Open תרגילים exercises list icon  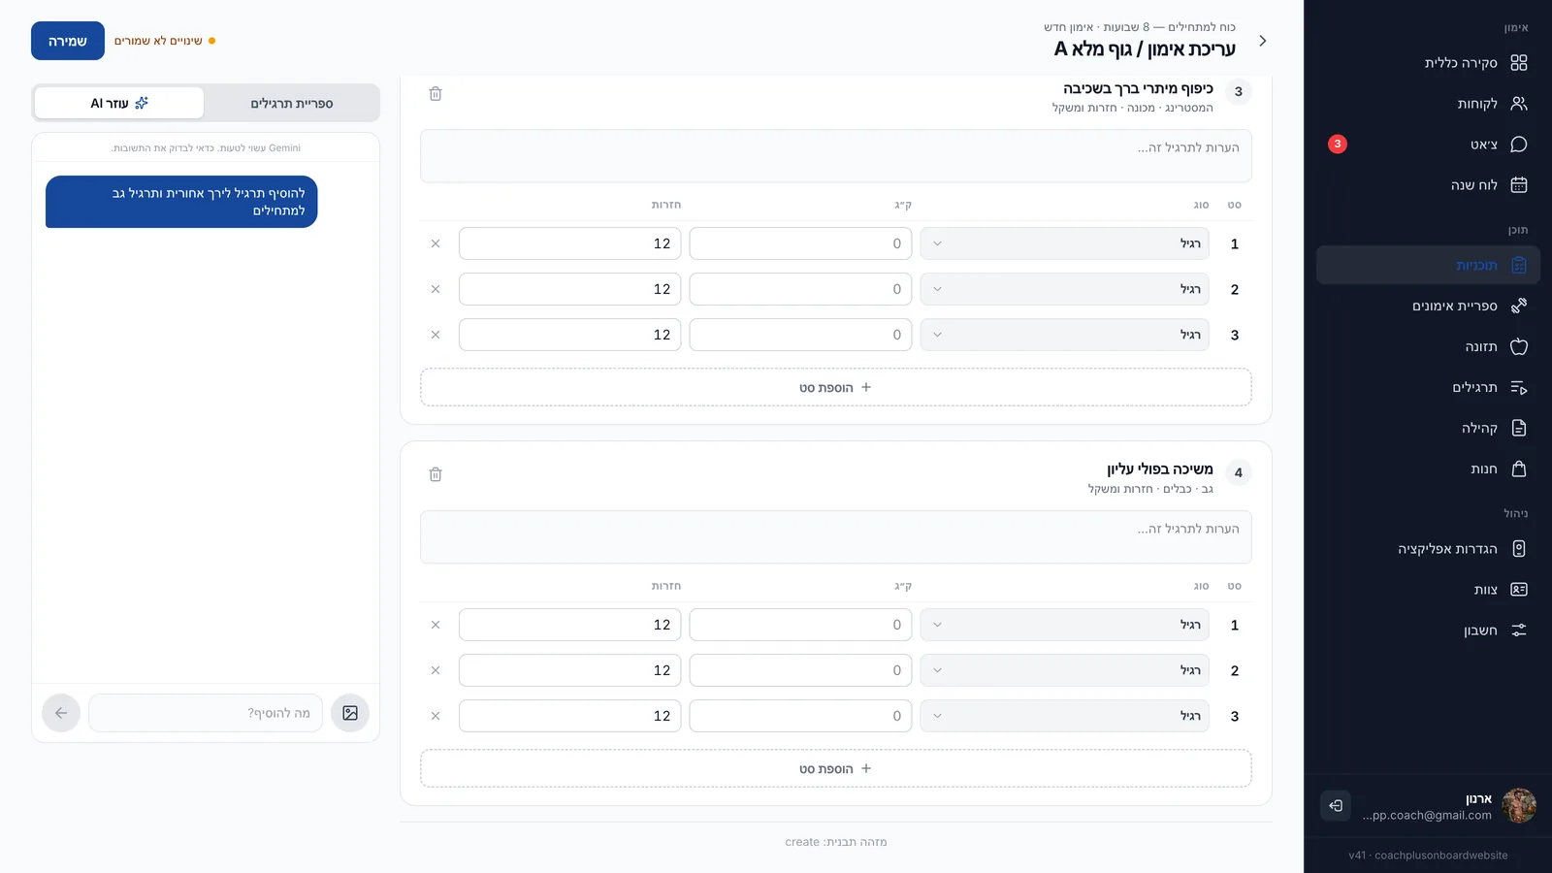pos(1519,388)
